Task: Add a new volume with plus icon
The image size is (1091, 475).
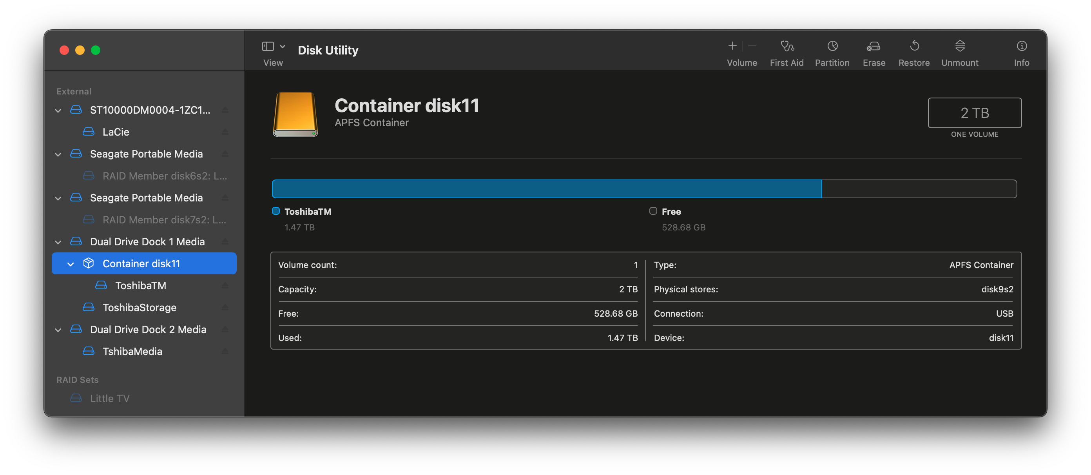Action: tap(732, 46)
